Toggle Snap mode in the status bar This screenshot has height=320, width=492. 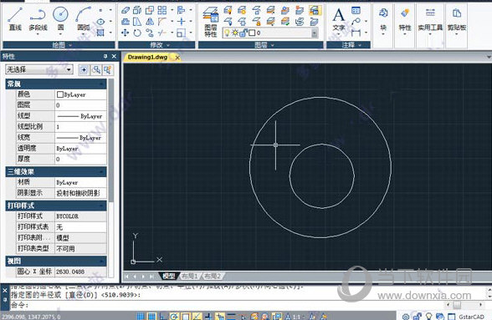pyautogui.click(x=141, y=316)
